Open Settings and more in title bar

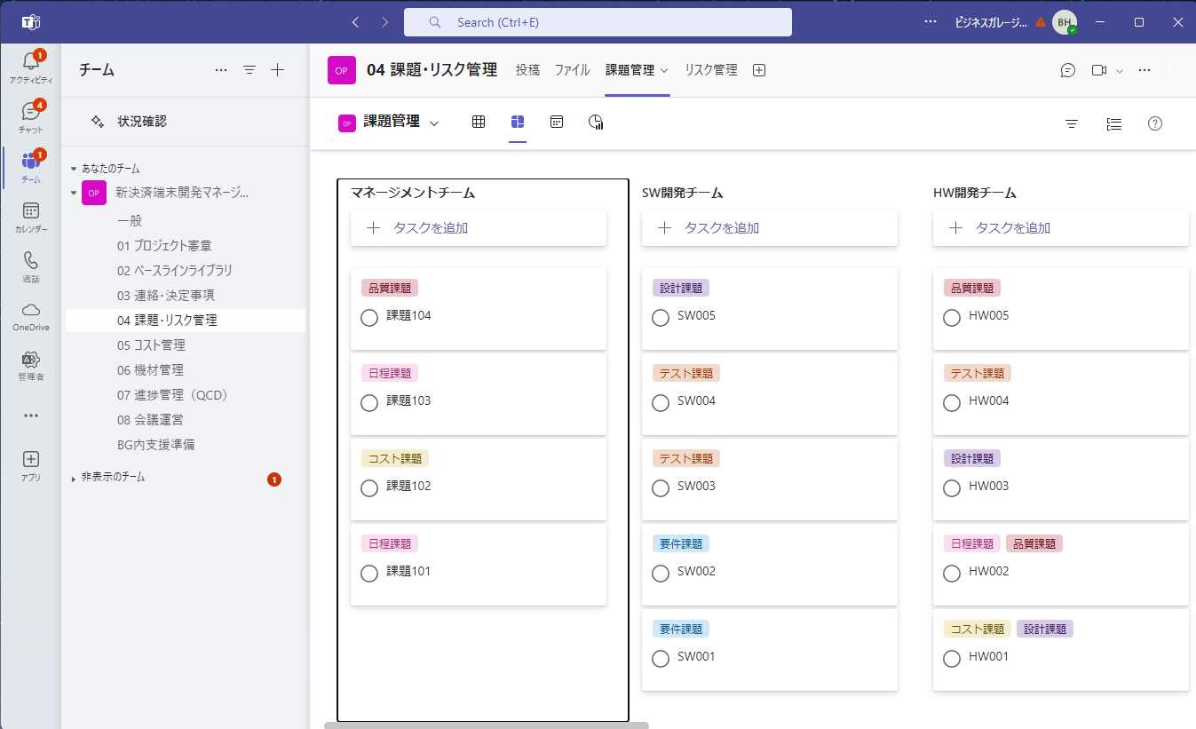click(930, 22)
